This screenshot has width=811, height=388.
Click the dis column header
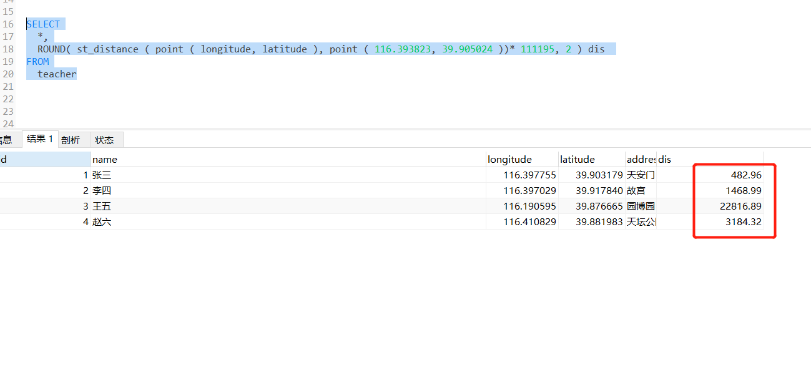coord(665,160)
